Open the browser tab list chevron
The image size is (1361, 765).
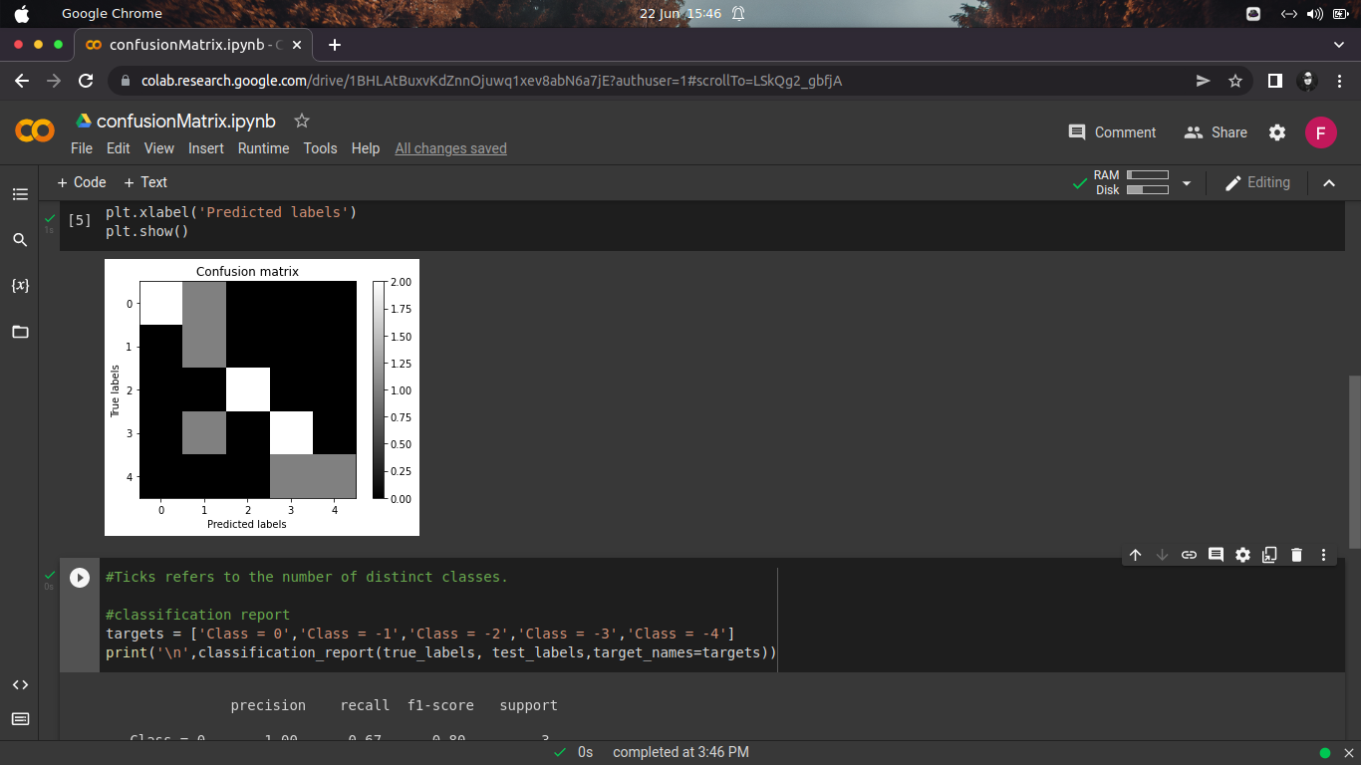pos(1339,44)
